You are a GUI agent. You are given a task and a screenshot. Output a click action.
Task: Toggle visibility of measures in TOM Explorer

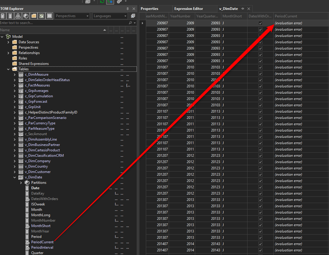click(3, 16)
